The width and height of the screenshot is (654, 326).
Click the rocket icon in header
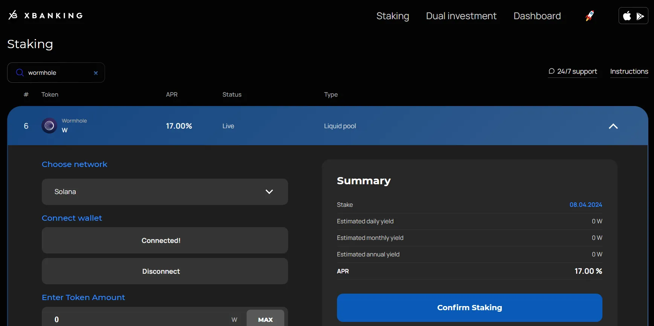[x=590, y=16]
